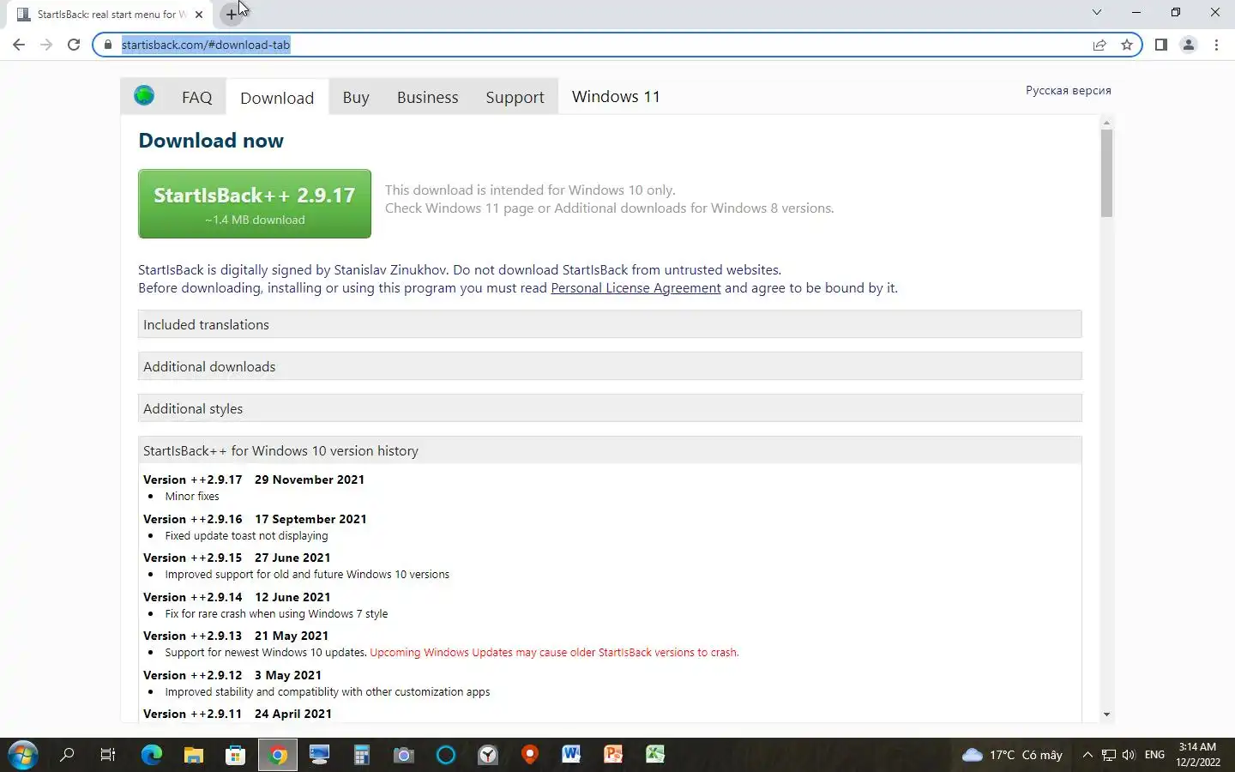Switch the ENG input language
The image size is (1235, 772).
[x=1155, y=755]
